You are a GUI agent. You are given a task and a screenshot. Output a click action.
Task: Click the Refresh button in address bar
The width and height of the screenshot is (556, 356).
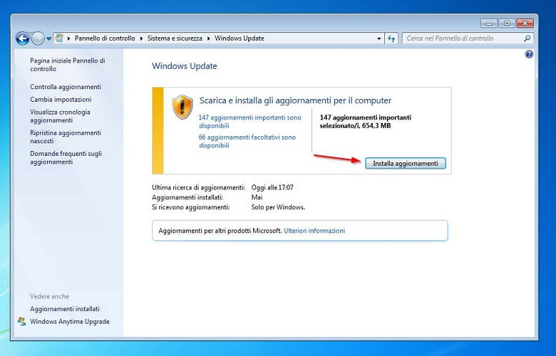(x=391, y=39)
